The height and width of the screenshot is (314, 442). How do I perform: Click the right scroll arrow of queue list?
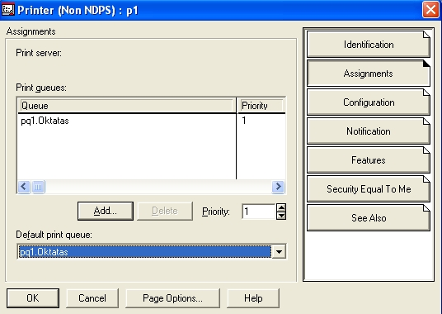point(278,187)
